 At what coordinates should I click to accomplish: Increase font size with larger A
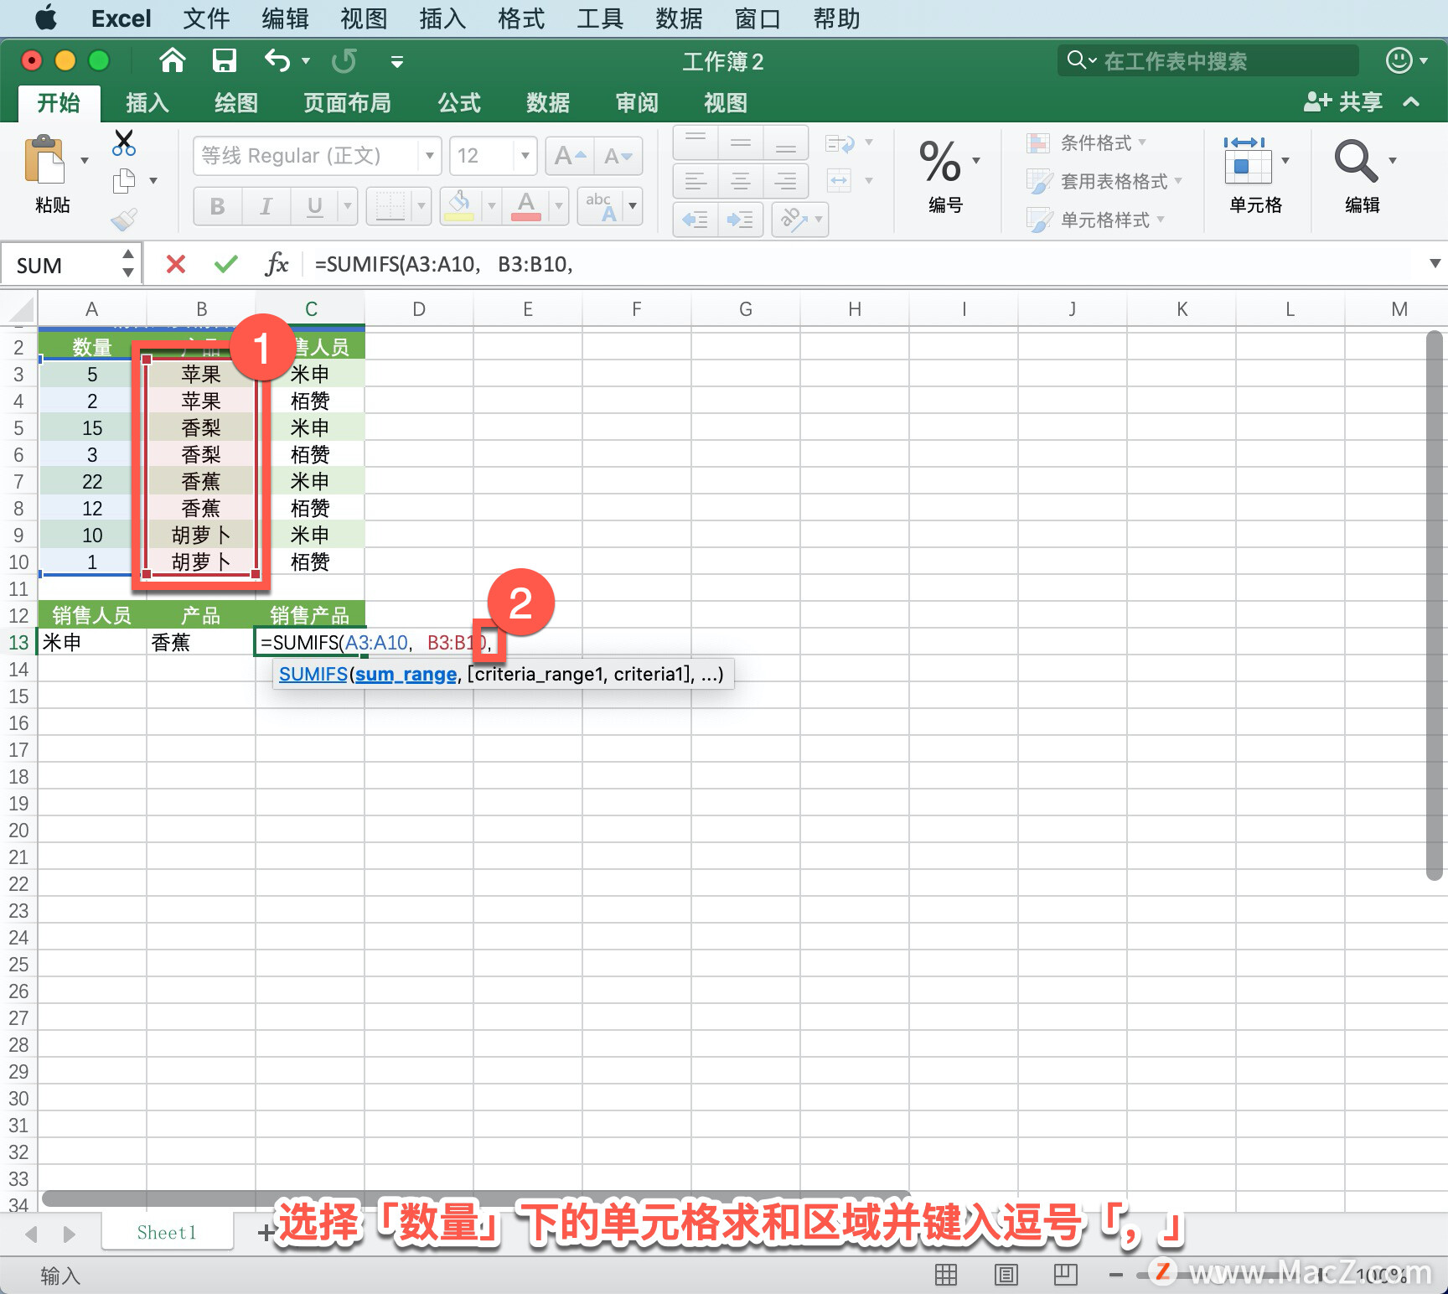point(570,156)
